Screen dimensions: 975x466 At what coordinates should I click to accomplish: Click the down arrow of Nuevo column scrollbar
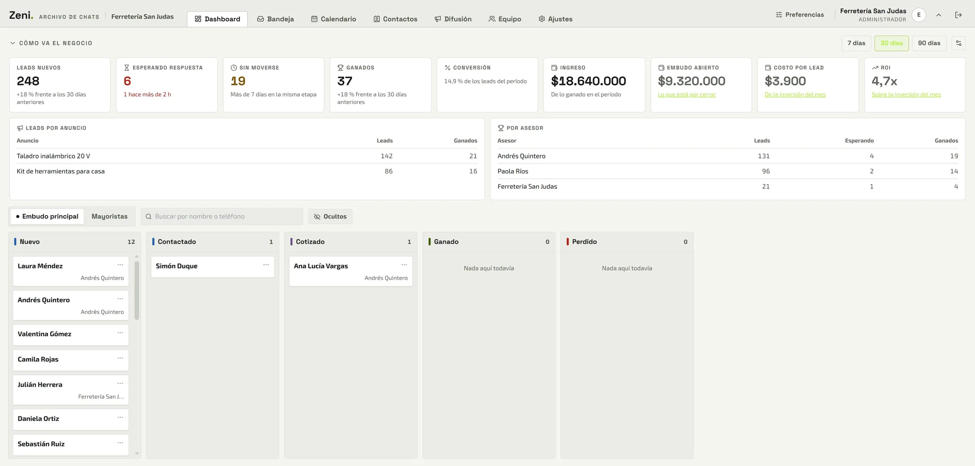(137, 454)
